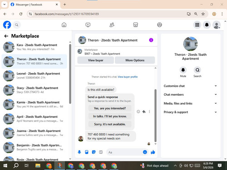227x170 pixels.
Task: Open Leonel's apartment conversation
Action: (35, 76)
